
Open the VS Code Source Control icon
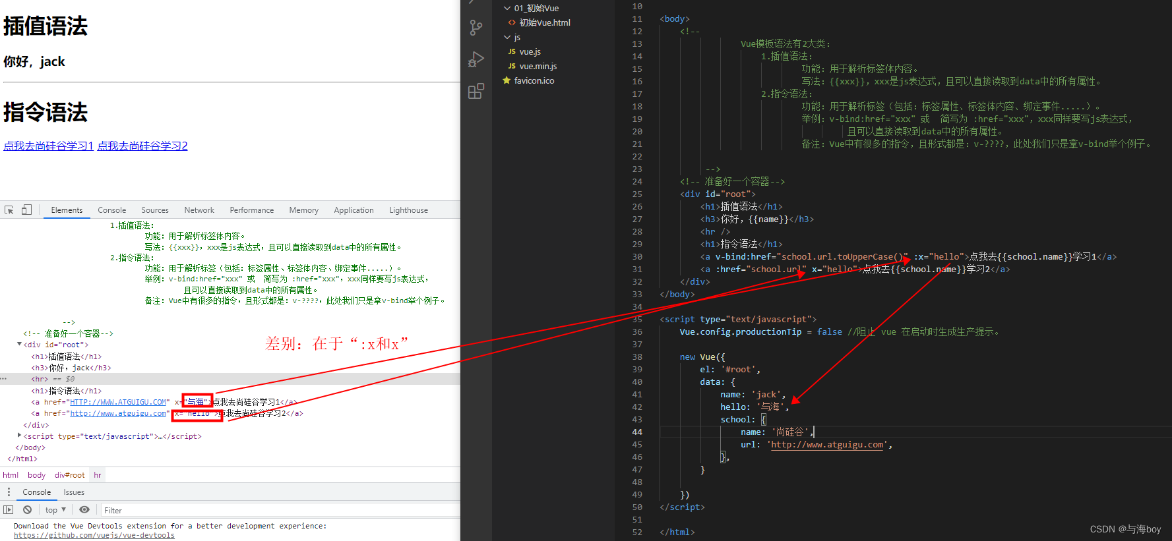[x=476, y=28]
